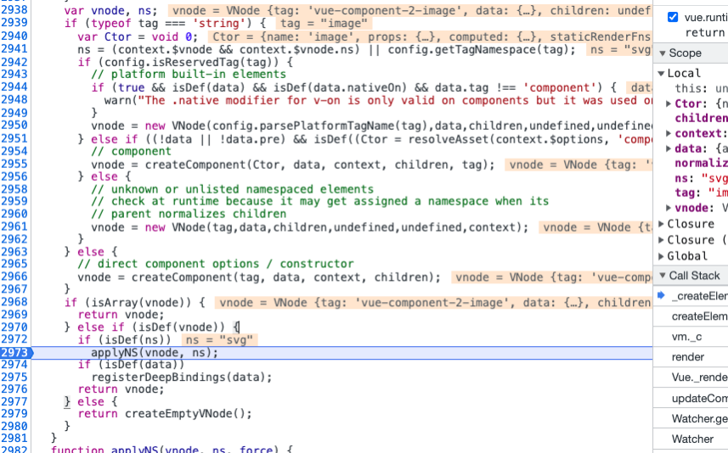Select the render call stack frame
728x453 pixels.
click(691, 357)
